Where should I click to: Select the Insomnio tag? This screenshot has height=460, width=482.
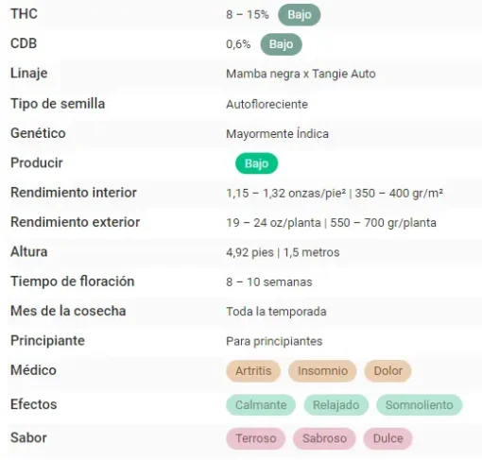point(322,371)
